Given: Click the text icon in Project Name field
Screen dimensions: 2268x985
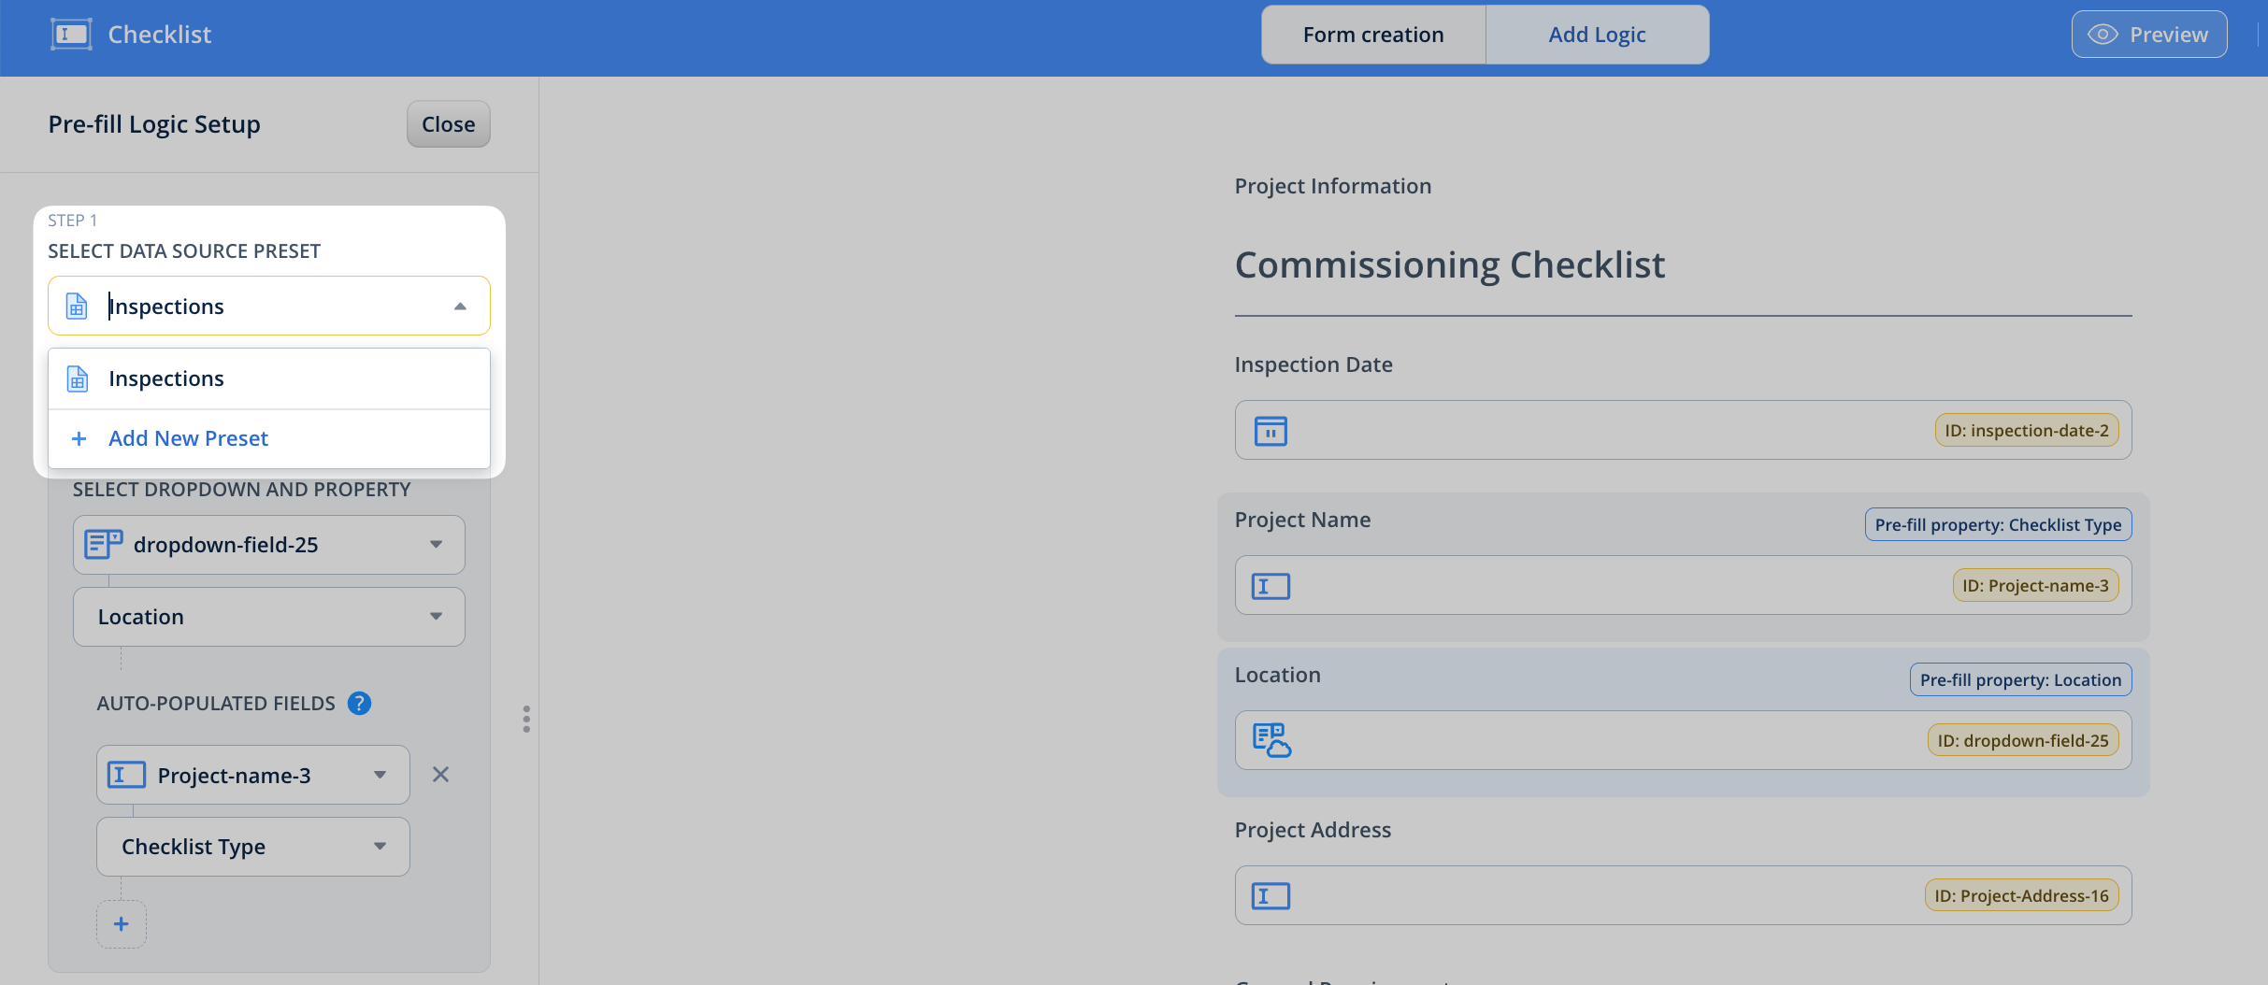Looking at the screenshot, I should 1270,586.
